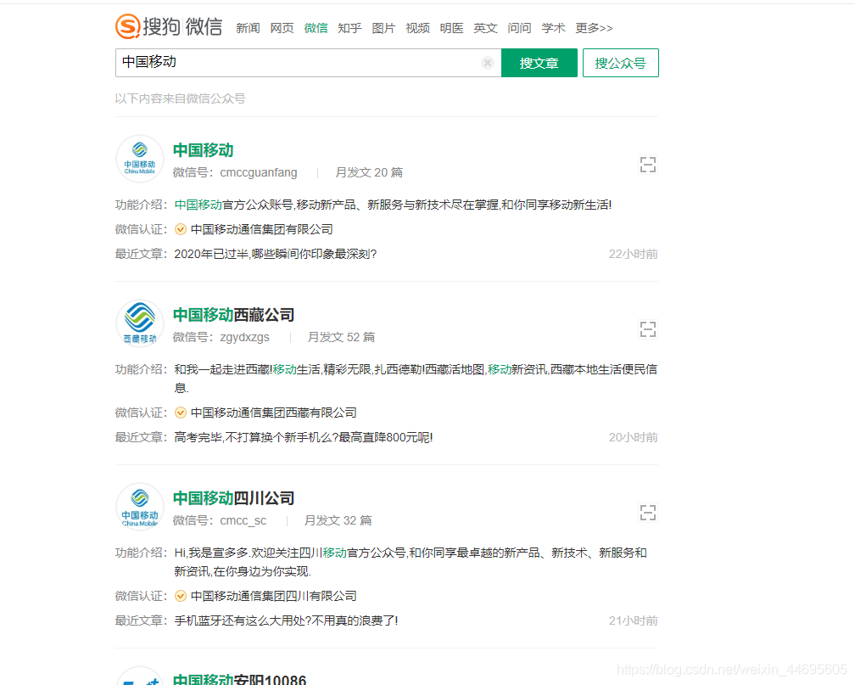Screen dimensions: 855x685
Task: Click verification badge for 中国移动通信集团四川有限公司
Action: 181,596
